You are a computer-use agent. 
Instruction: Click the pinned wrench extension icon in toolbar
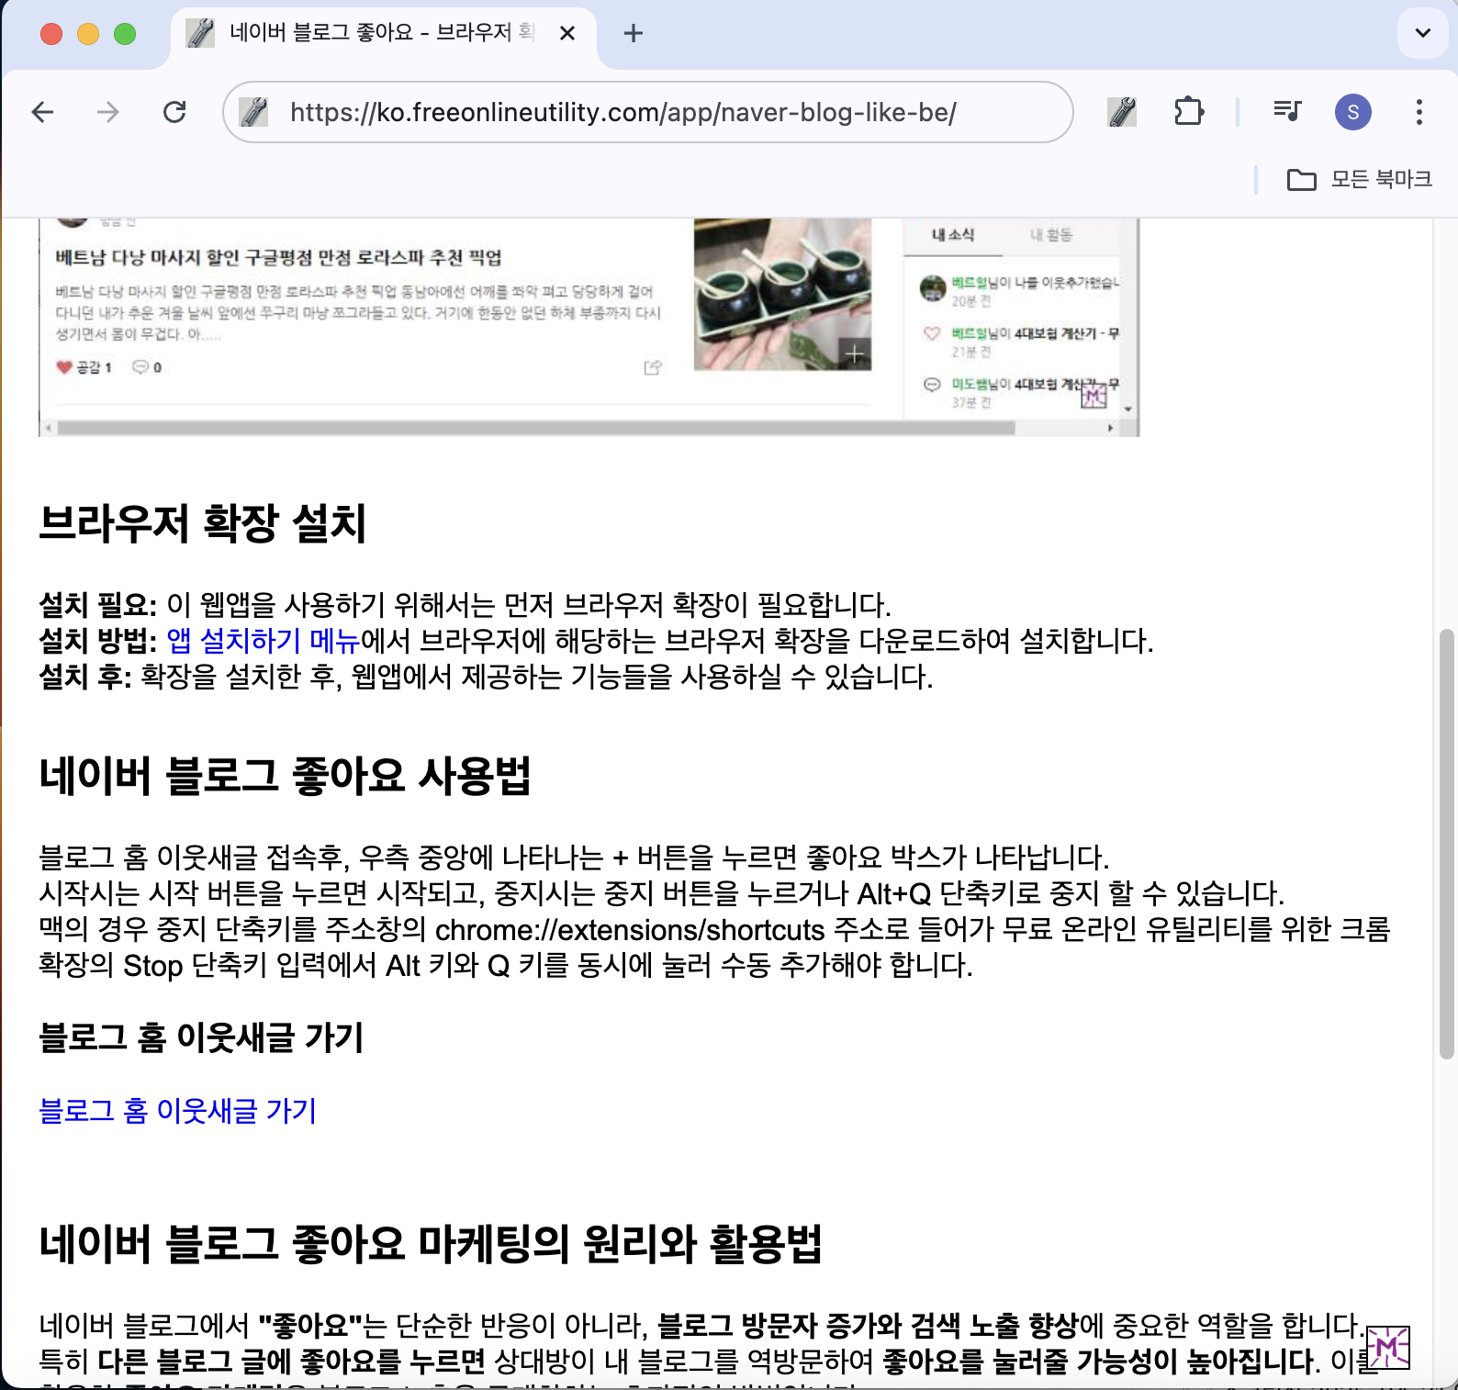click(x=1122, y=112)
